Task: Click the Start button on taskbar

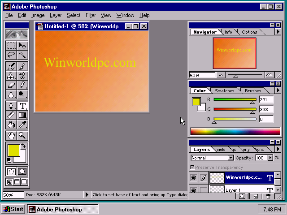Action: coord(13,209)
